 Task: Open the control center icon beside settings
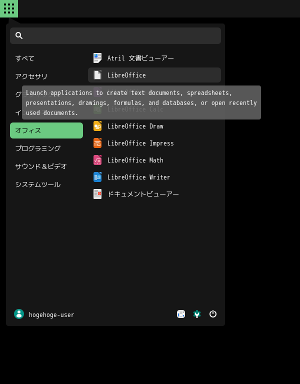point(181,314)
